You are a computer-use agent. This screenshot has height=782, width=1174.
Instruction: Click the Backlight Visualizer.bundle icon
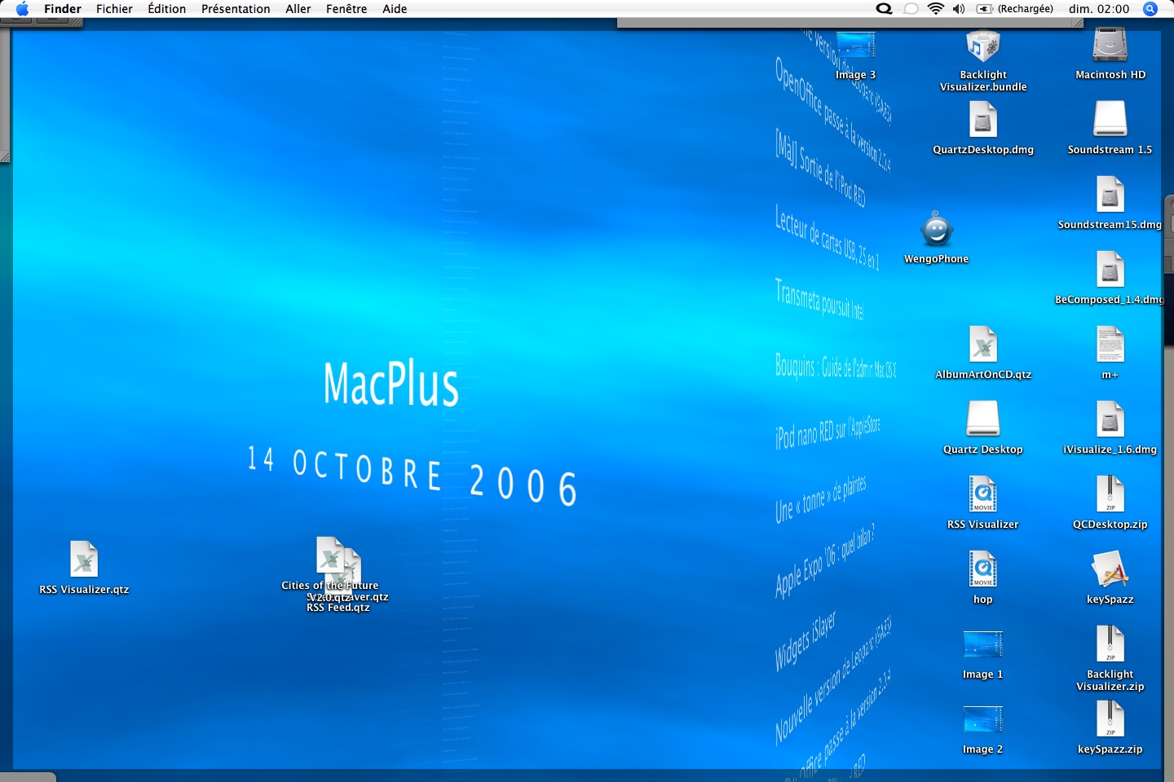click(982, 47)
